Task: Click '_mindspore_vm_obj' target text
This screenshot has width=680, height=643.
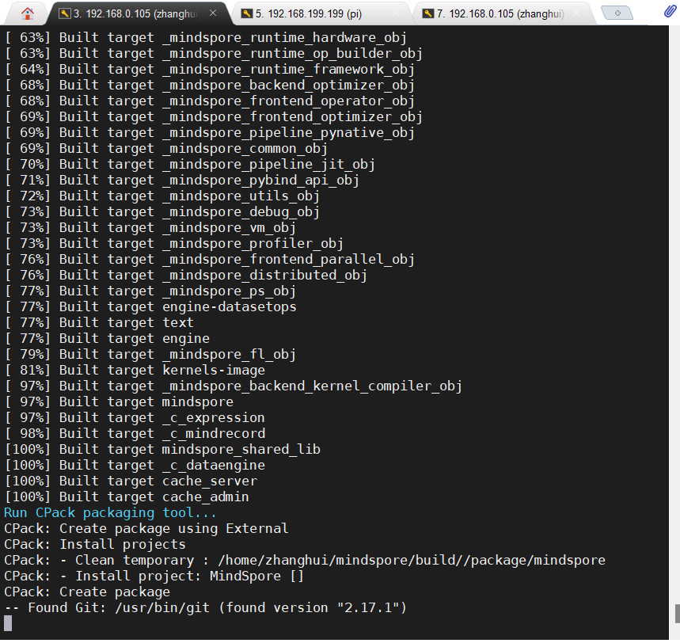Action: point(230,228)
